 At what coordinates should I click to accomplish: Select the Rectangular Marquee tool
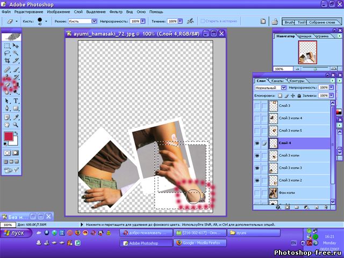pyautogui.click(x=7, y=46)
